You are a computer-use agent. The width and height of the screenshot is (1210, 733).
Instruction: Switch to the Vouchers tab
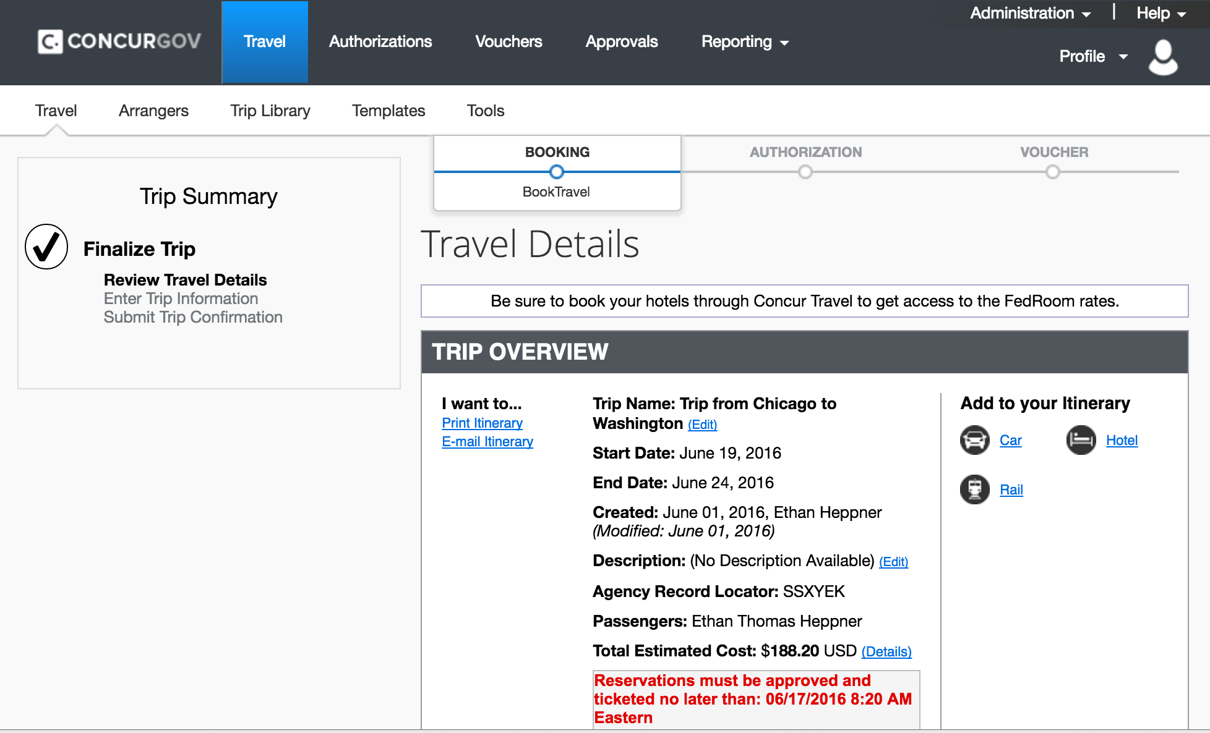point(508,42)
